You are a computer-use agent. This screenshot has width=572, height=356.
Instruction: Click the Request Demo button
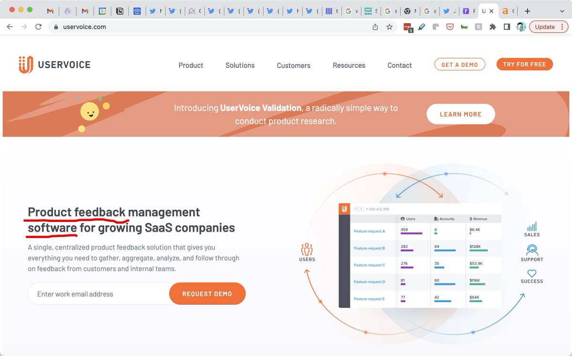tap(207, 294)
